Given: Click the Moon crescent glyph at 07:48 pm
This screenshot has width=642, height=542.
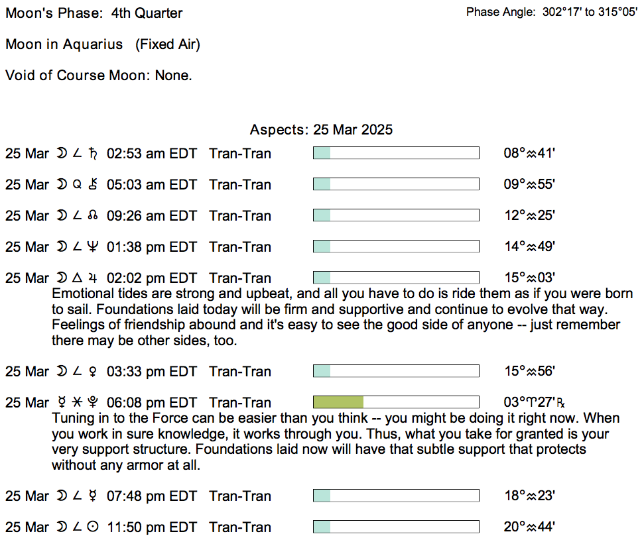Looking at the screenshot, I should (62, 496).
